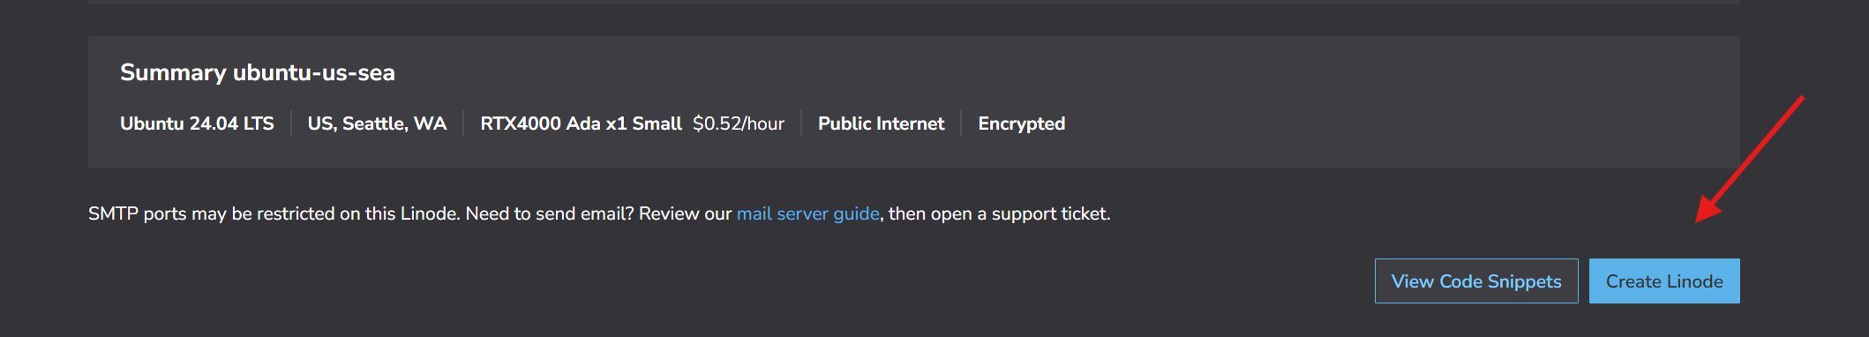
Task: Click the 'restricted on this Linode' phrase
Action: pos(357,213)
